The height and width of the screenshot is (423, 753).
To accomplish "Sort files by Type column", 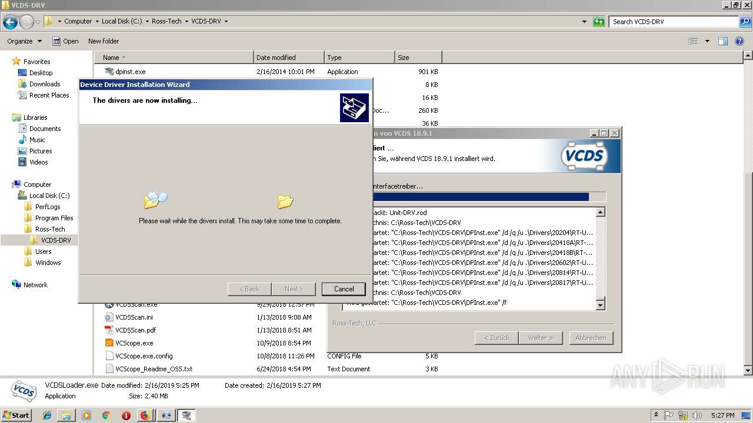I will (x=359, y=58).
